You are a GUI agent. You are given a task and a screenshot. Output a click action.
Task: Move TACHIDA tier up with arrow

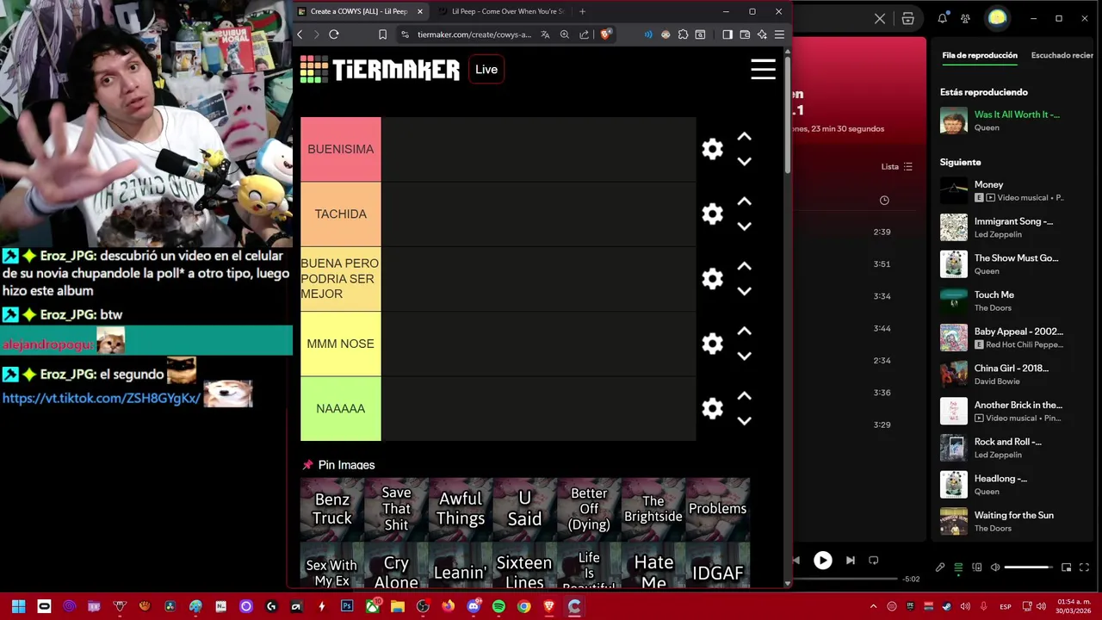(745, 201)
